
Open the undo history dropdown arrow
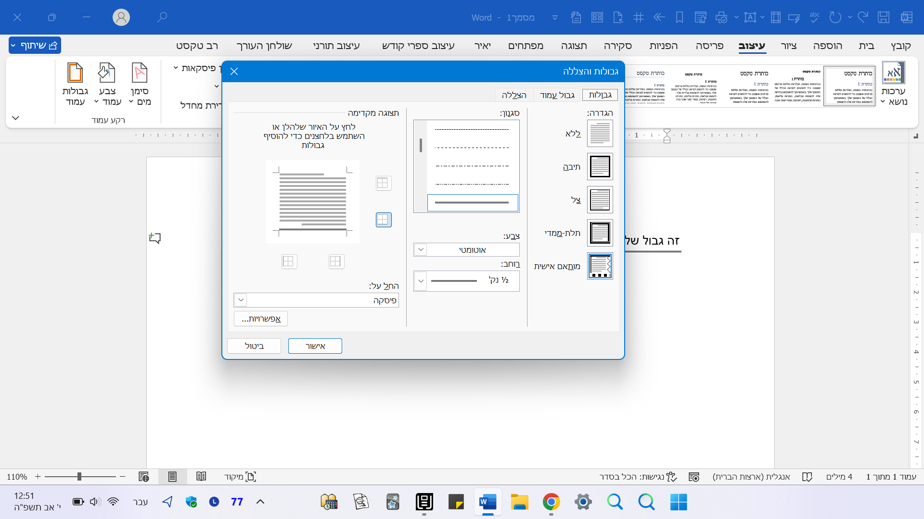(x=850, y=17)
